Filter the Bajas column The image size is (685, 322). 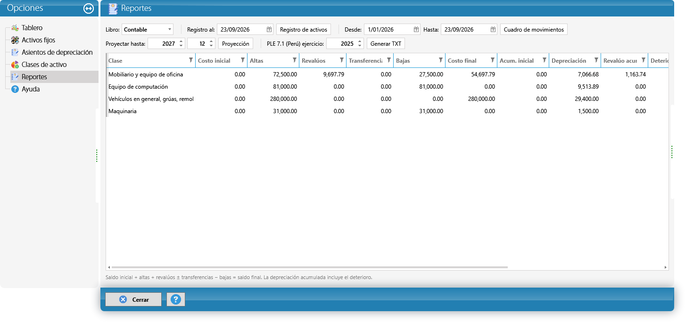pos(441,60)
